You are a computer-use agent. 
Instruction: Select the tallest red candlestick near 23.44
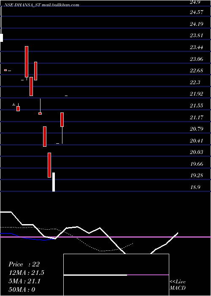(27, 62)
